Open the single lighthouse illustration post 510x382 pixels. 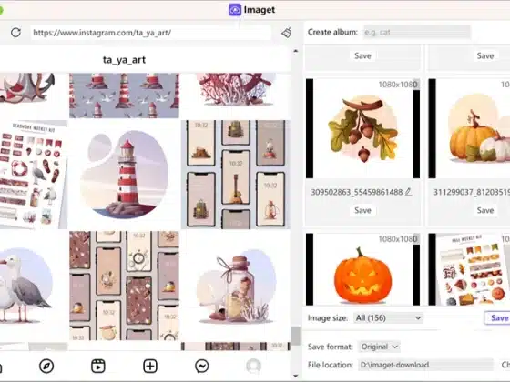pyautogui.click(x=124, y=175)
